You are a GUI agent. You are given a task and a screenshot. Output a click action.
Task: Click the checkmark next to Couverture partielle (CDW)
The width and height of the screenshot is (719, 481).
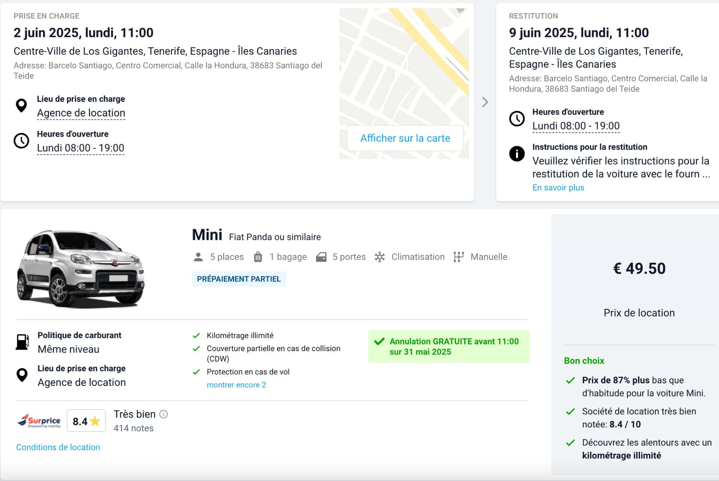click(196, 348)
